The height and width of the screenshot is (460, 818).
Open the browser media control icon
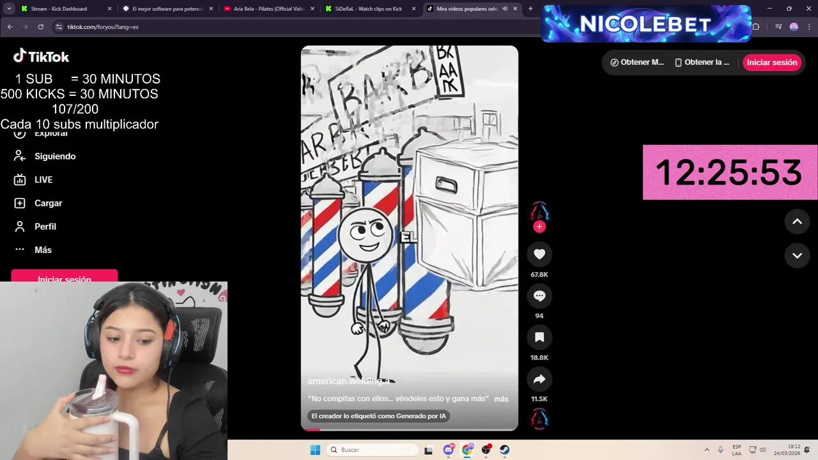click(x=778, y=27)
